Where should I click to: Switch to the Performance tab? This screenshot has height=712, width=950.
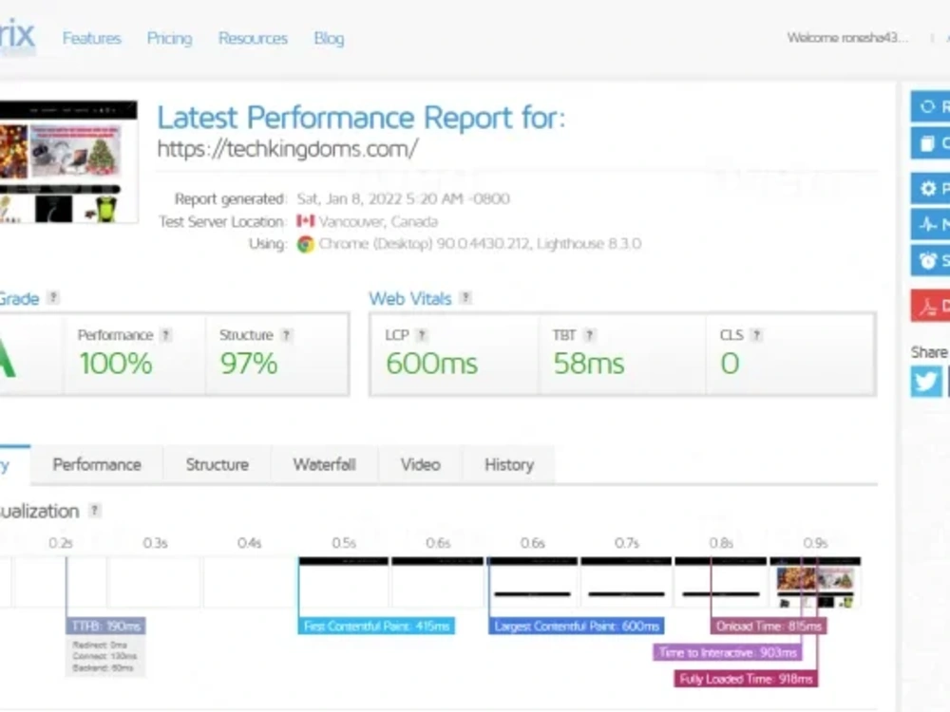97,464
